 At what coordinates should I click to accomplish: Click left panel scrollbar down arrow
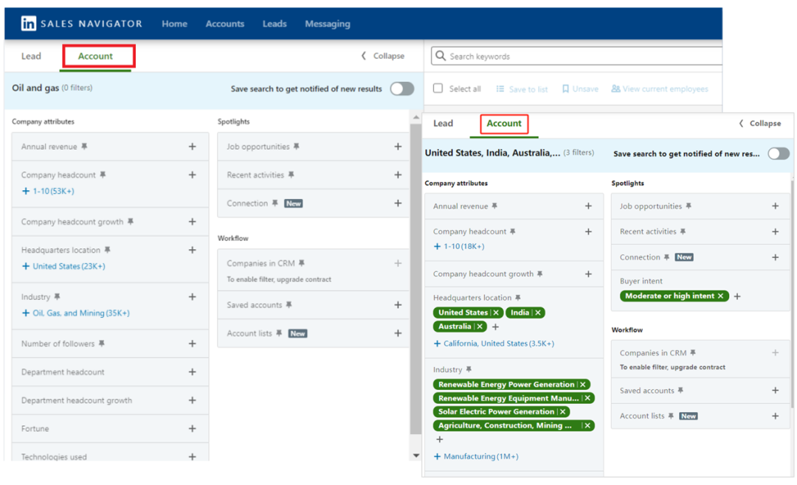(x=416, y=456)
